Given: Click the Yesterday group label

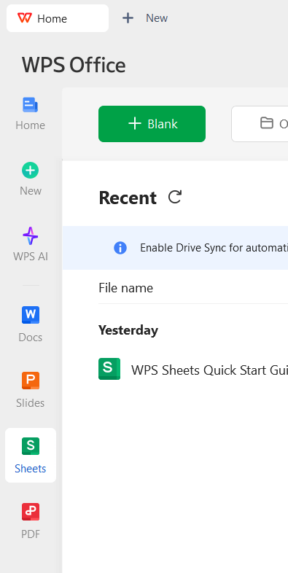Looking at the screenshot, I should pos(128,330).
